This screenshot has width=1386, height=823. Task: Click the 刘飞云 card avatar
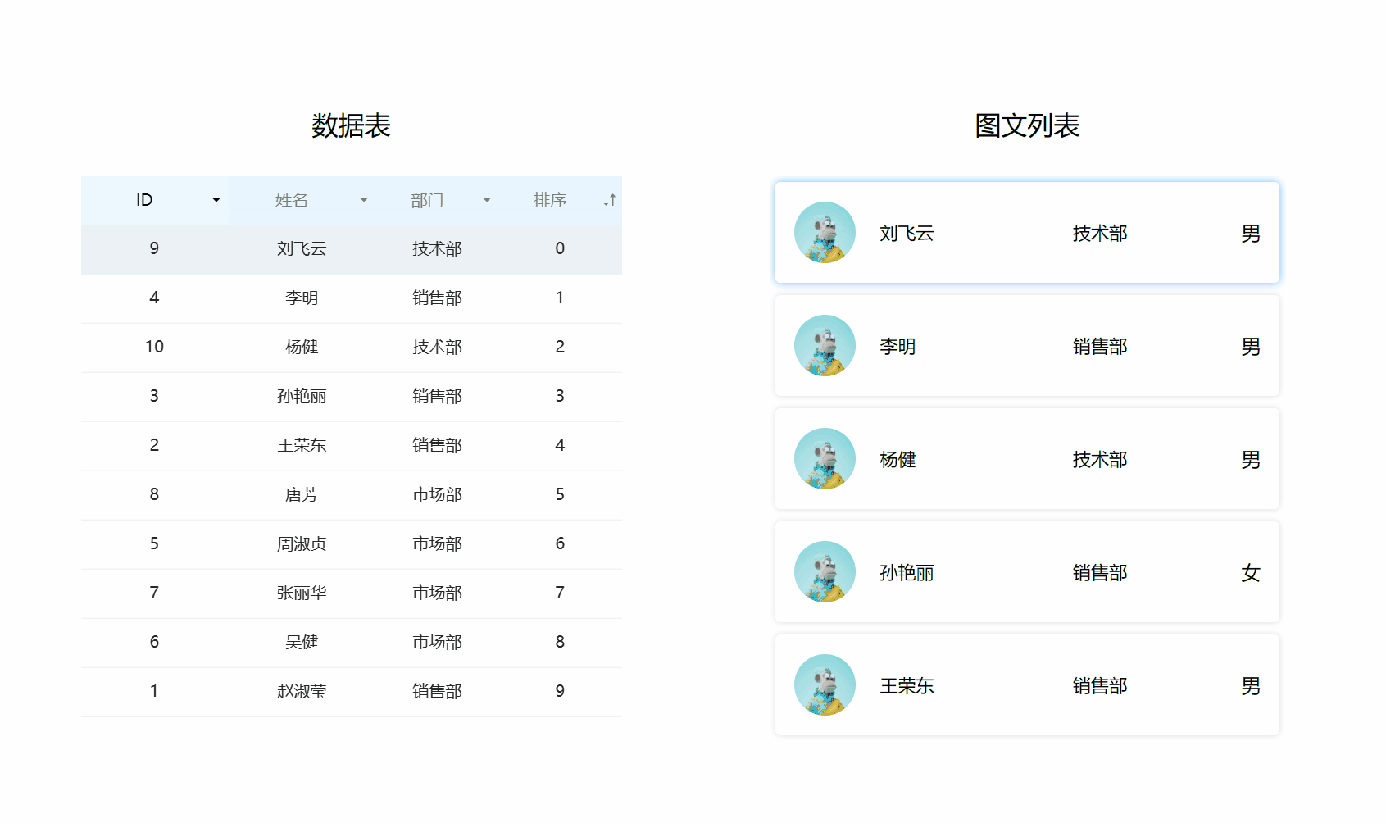[825, 233]
